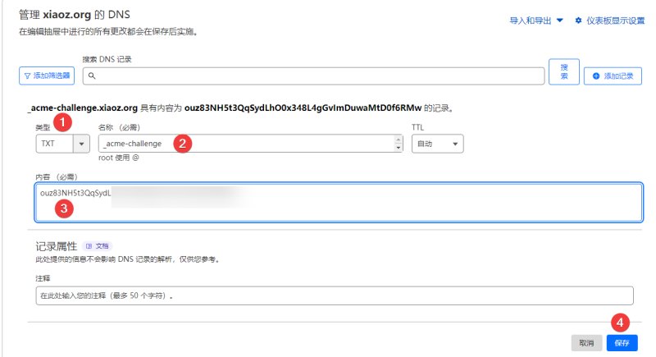656x357 pixels.
Task: Expand the TXT record type dropdown
Action: coord(81,144)
